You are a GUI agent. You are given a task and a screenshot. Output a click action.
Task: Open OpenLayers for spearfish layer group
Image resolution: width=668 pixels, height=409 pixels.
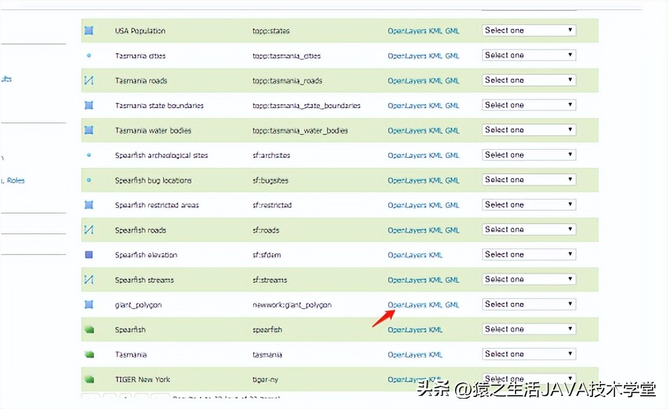click(407, 330)
